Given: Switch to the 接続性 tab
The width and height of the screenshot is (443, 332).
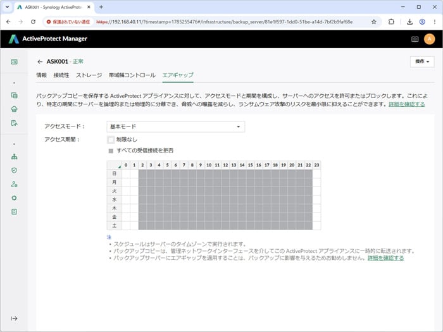Looking at the screenshot, I should coord(61,75).
